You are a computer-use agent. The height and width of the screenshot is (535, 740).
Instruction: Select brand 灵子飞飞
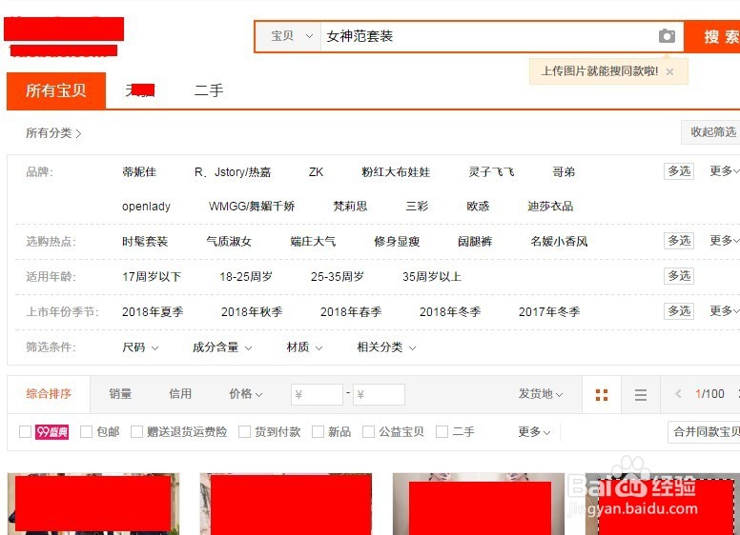pos(491,172)
